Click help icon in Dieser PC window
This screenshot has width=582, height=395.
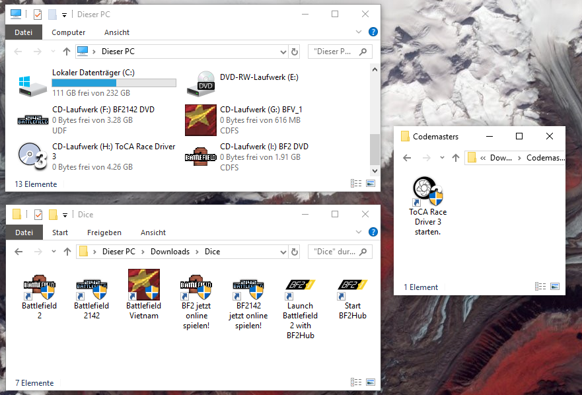tap(373, 32)
